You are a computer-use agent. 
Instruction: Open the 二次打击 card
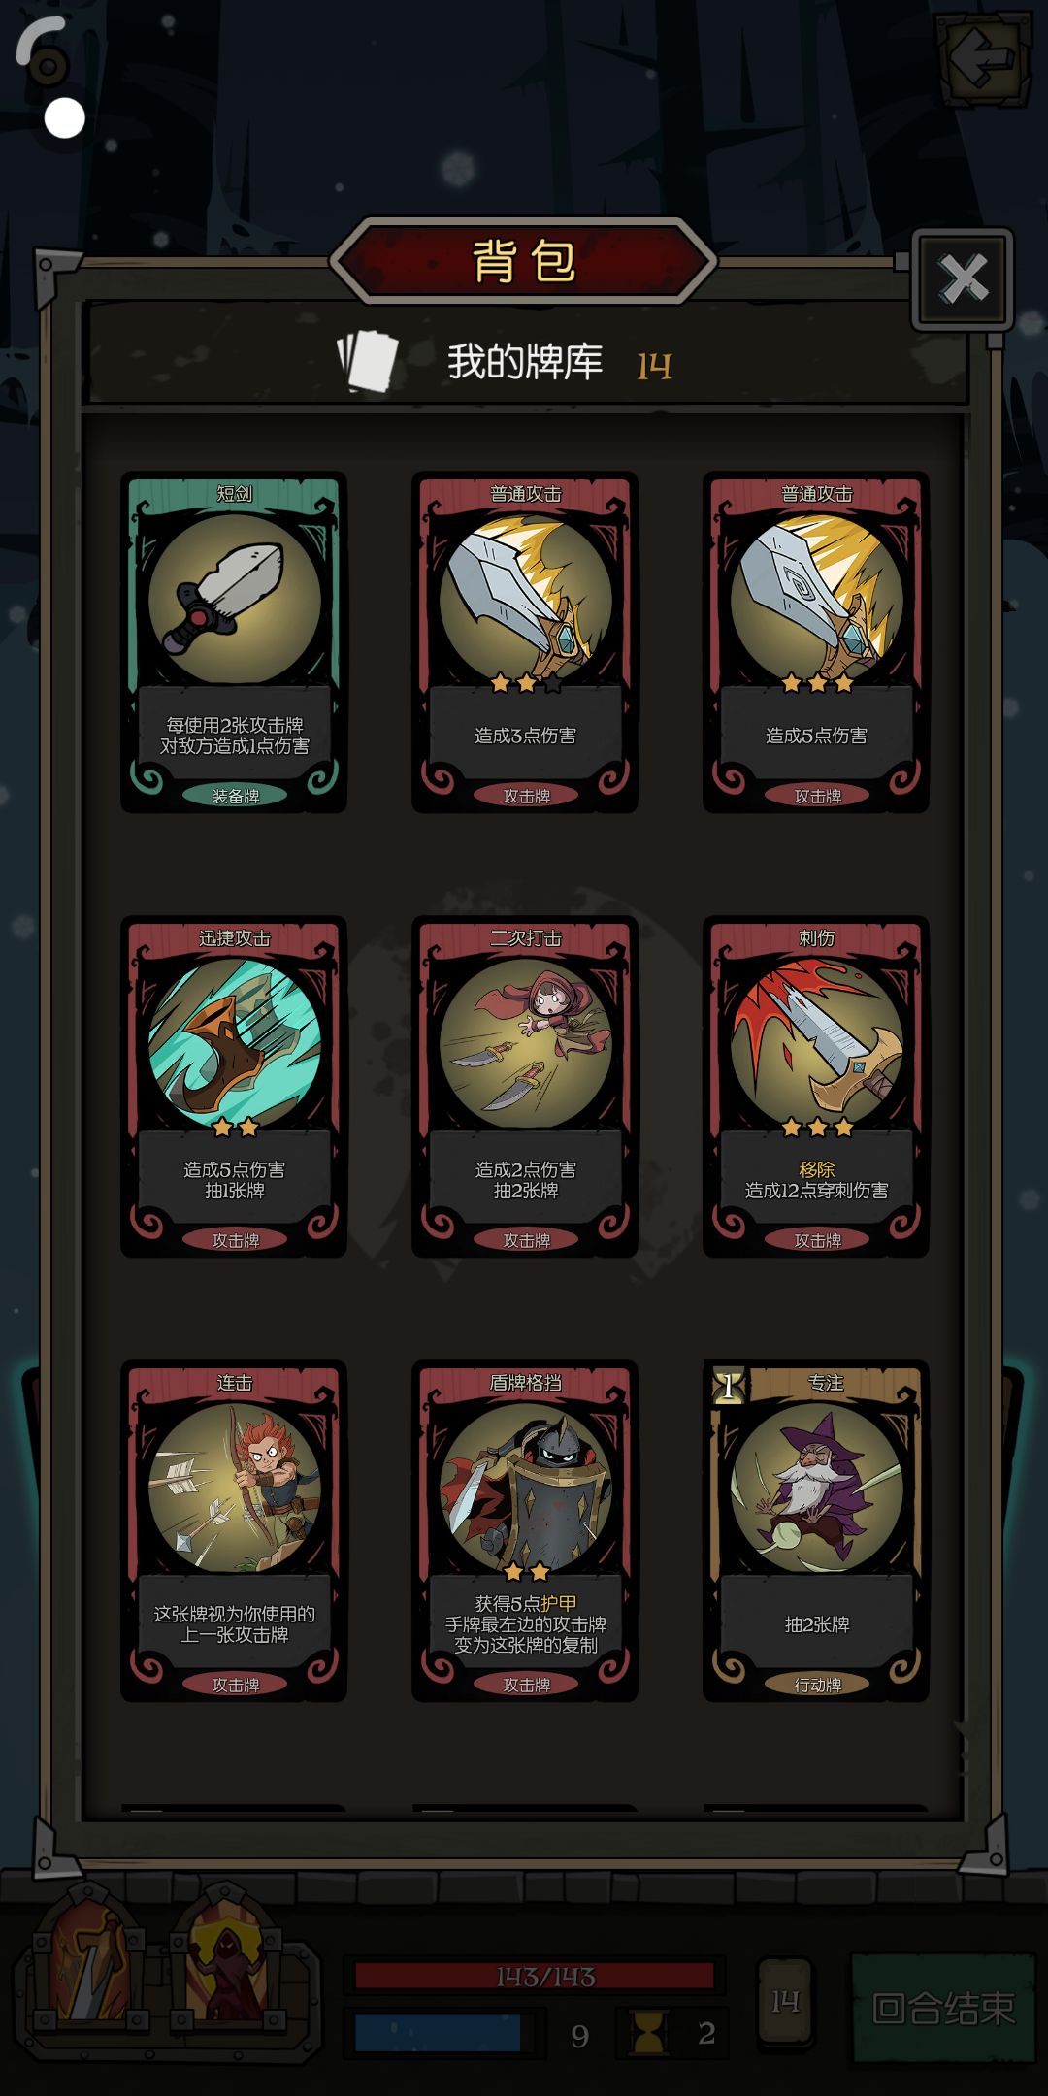point(525,1086)
